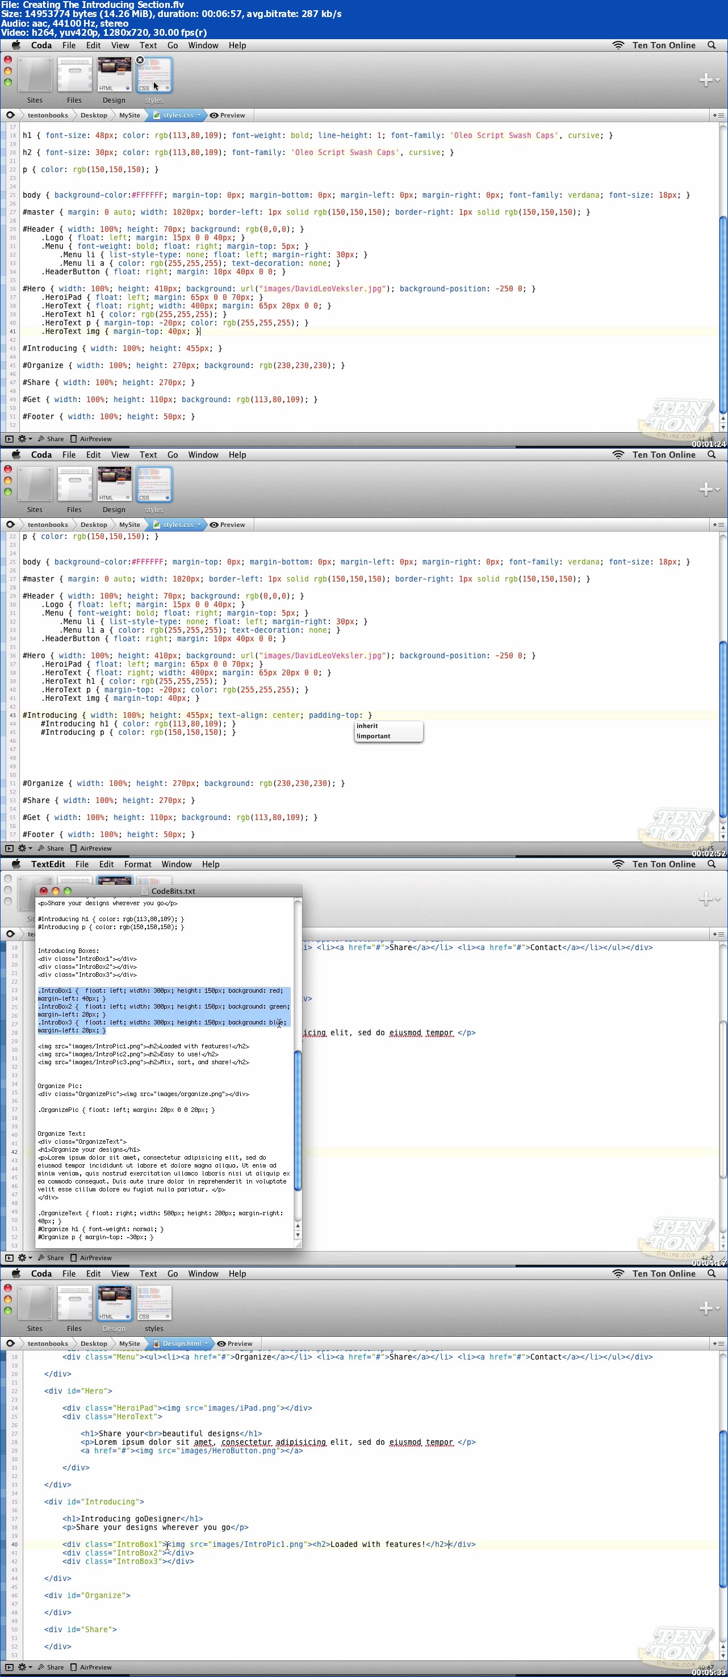Image resolution: width=728 pixels, height=1677 pixels.
Task: Minimize the CodeBits.txt window with yellow button
Action: pyautogui.click(x=55, y=891)
